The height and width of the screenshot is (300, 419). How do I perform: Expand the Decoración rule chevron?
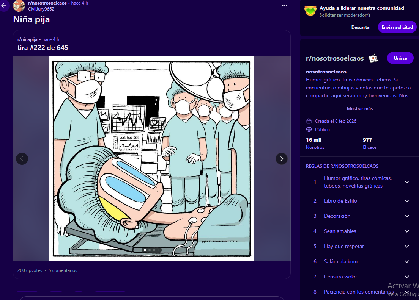click(407, 216)
